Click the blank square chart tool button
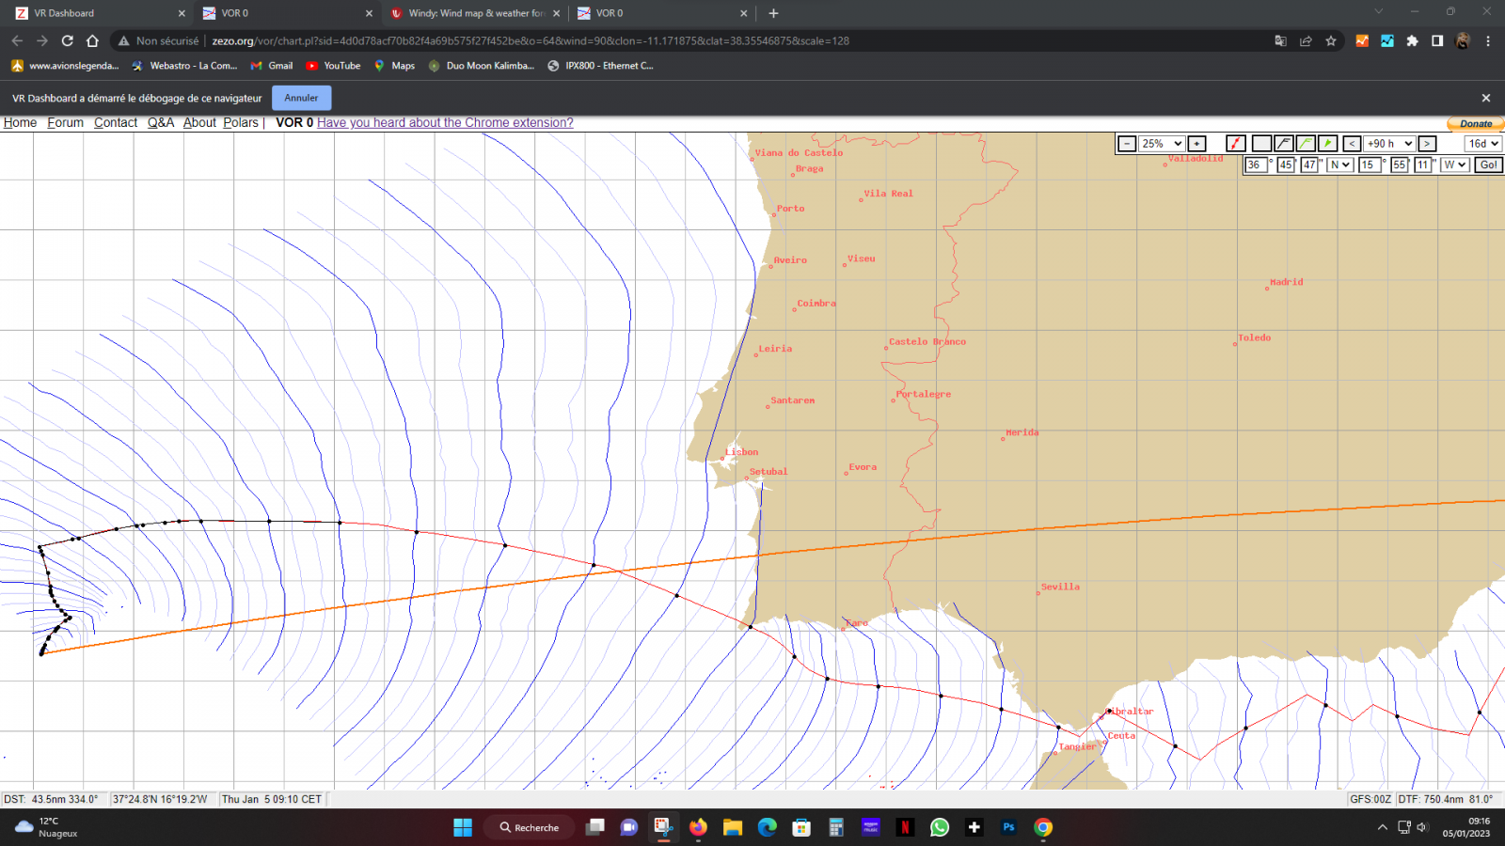The height and width of the screenshot is (846, 1505). [1261, 144]
